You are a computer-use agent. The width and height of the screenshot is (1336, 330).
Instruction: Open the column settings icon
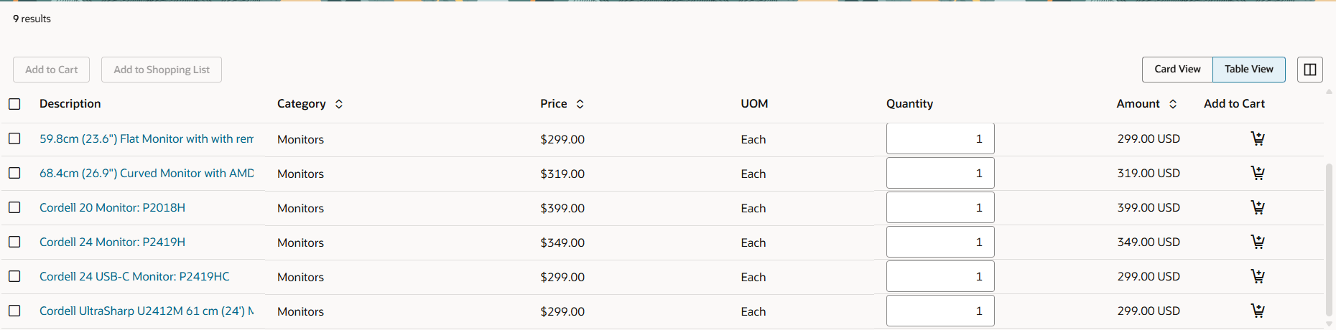pos(1309,70)
